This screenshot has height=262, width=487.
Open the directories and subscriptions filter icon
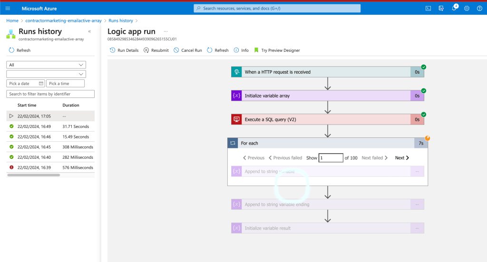[x=441, y=9]
